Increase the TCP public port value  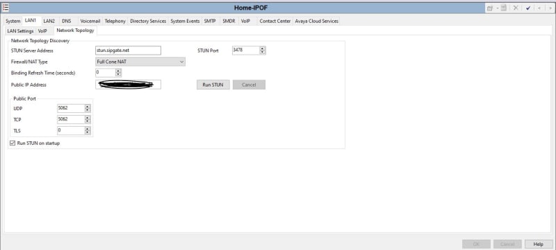point(88,117)
